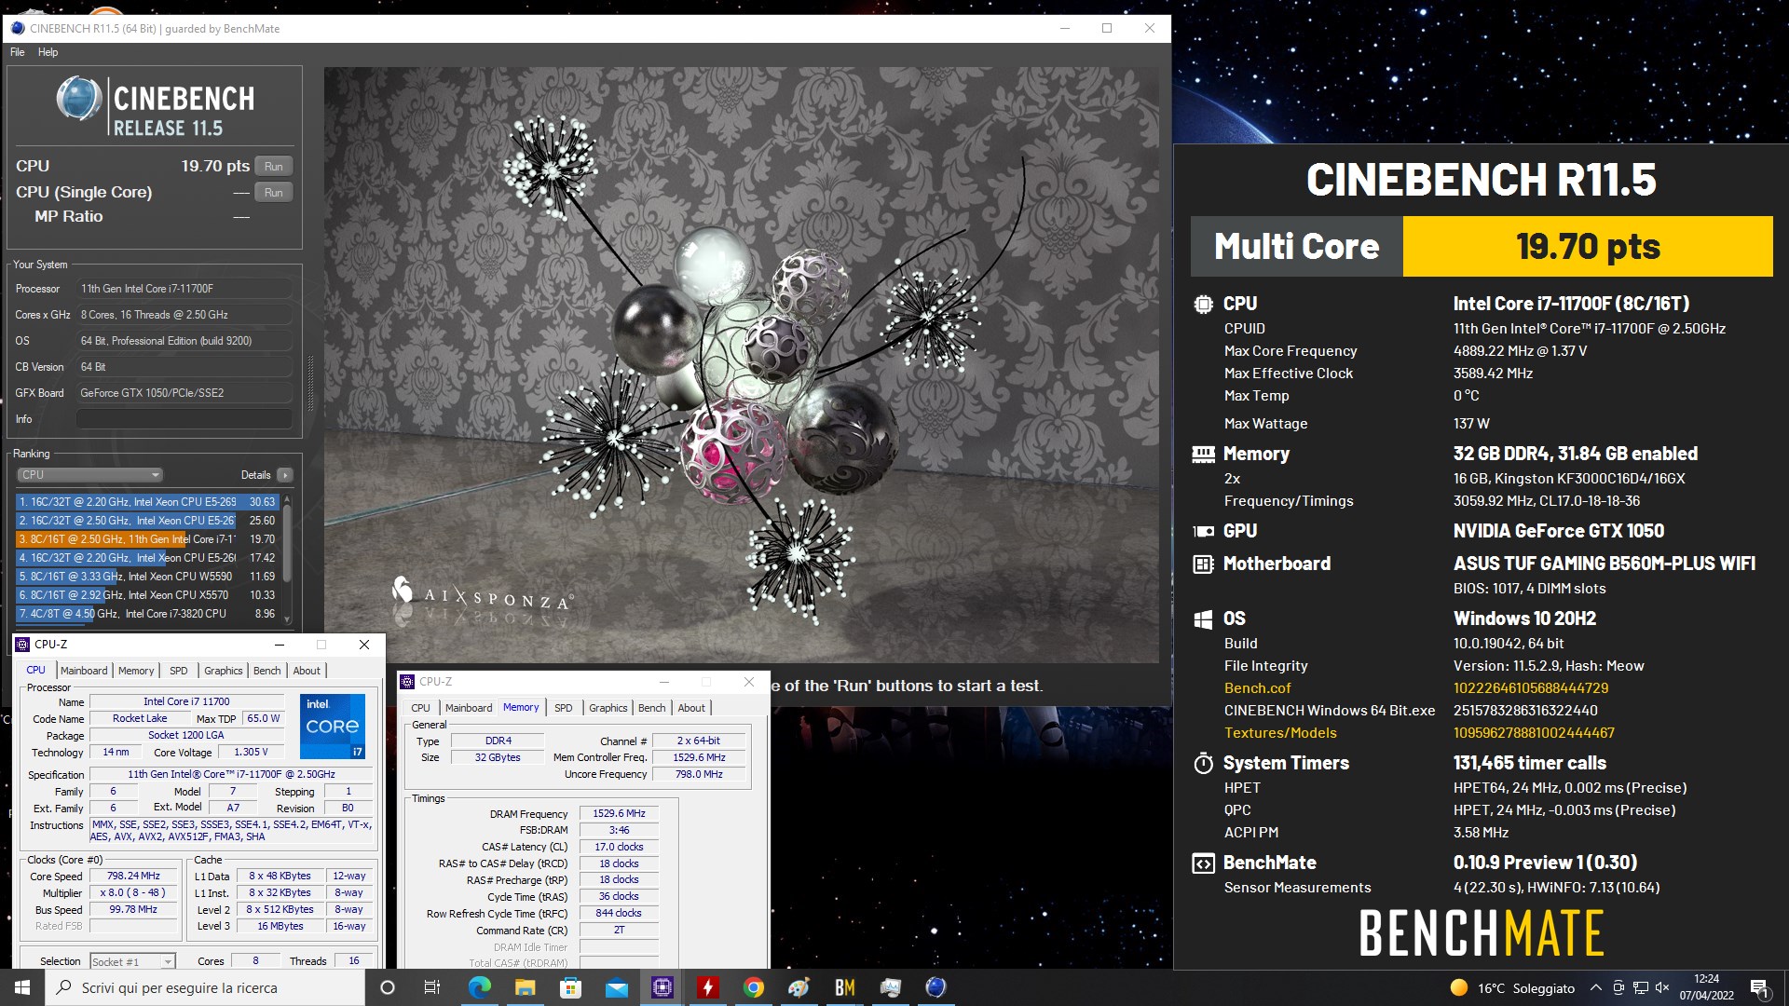Click the Info text field in Your System

184,419
